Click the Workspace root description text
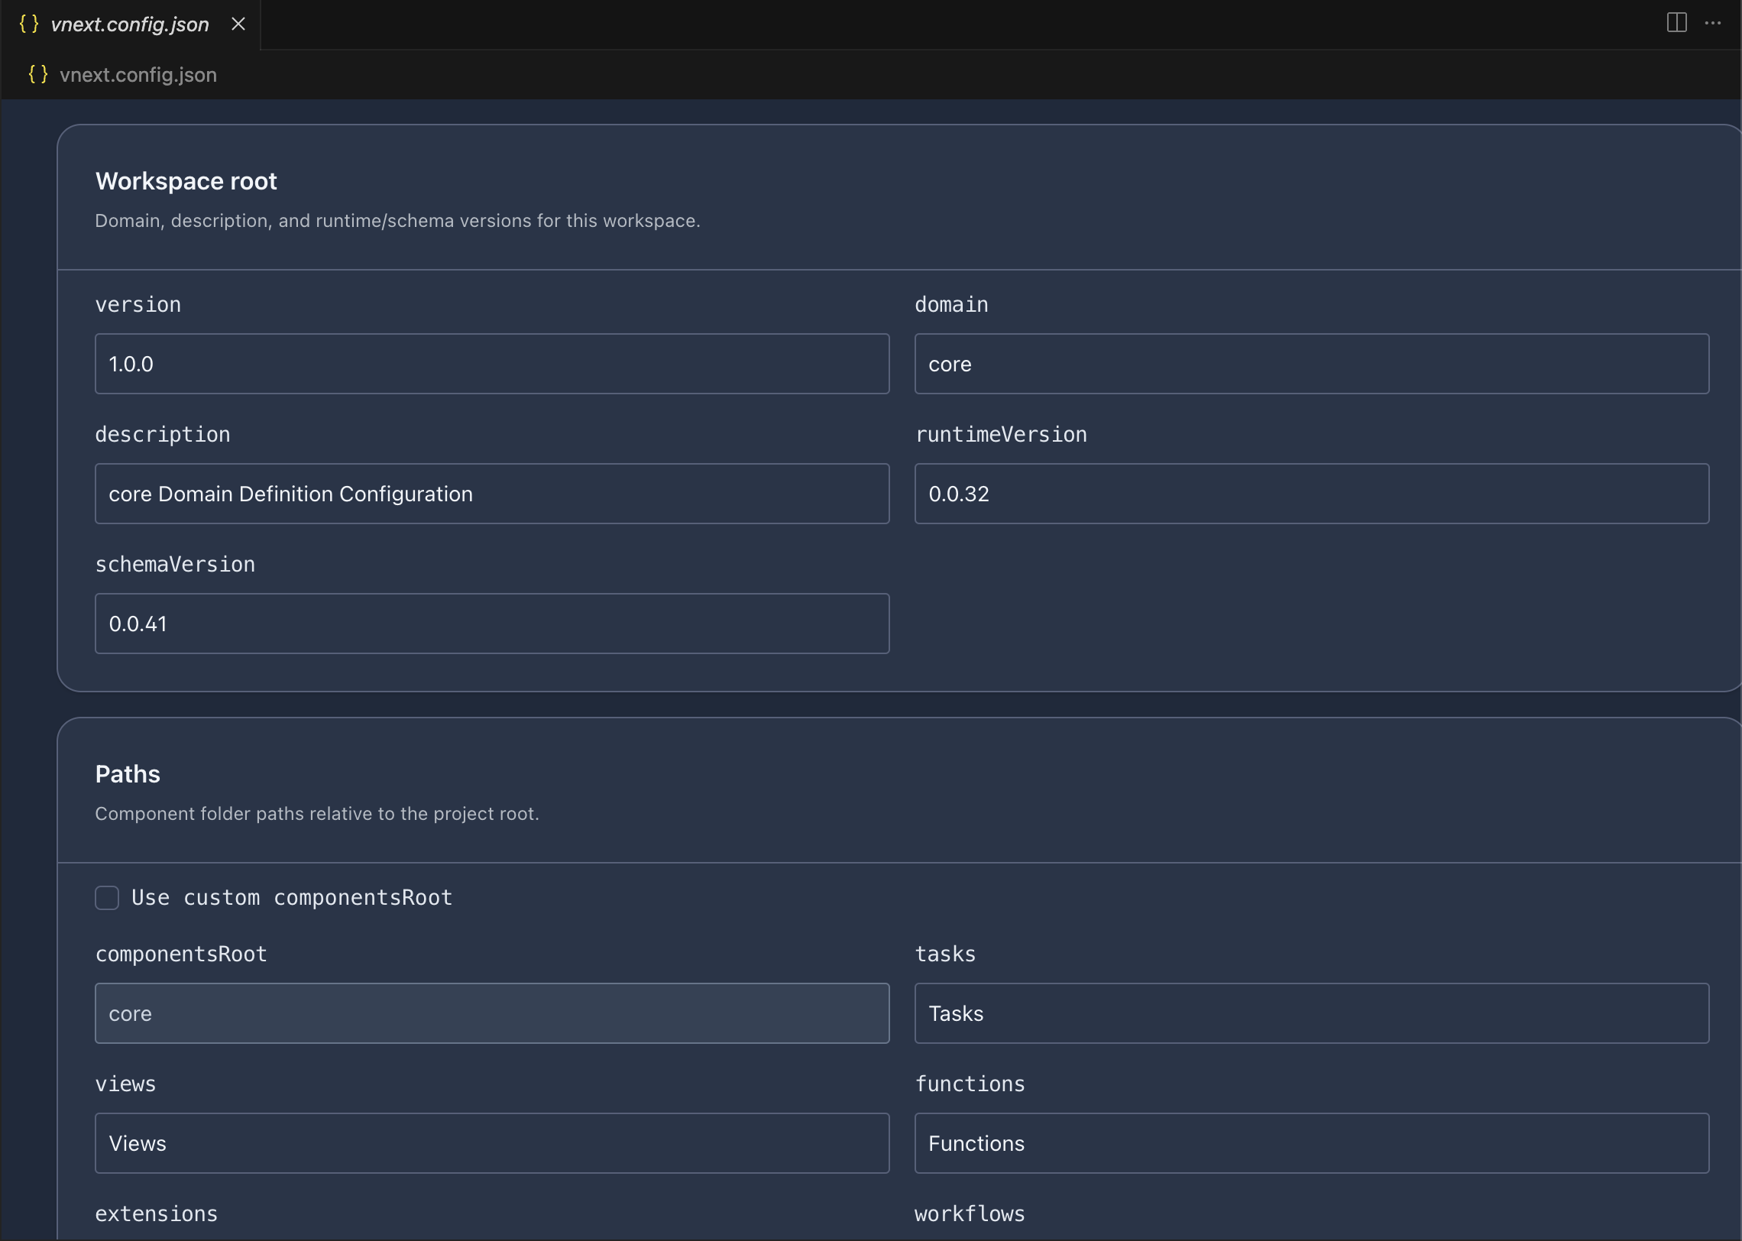Viewport: 1742px width, 1241px height. click(x=397, y=221)
